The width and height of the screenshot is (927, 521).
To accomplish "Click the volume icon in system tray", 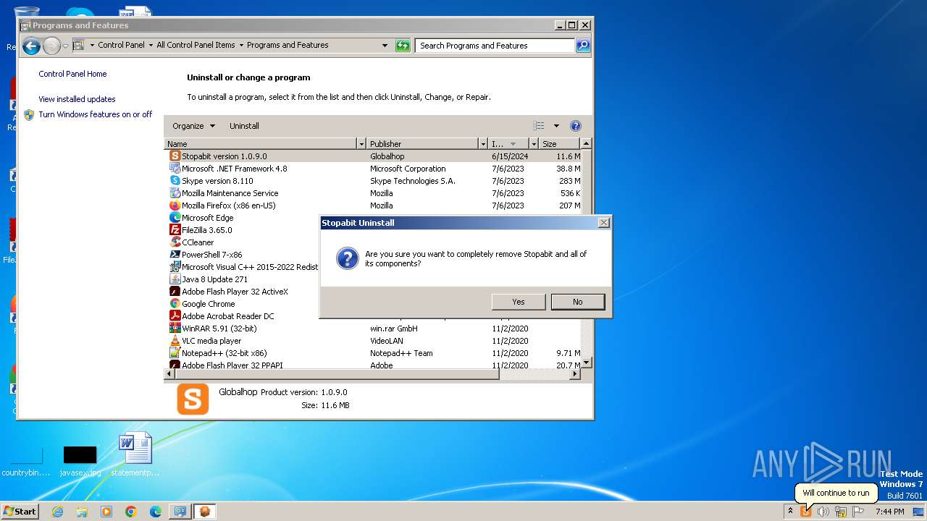I will click(823, 512).
